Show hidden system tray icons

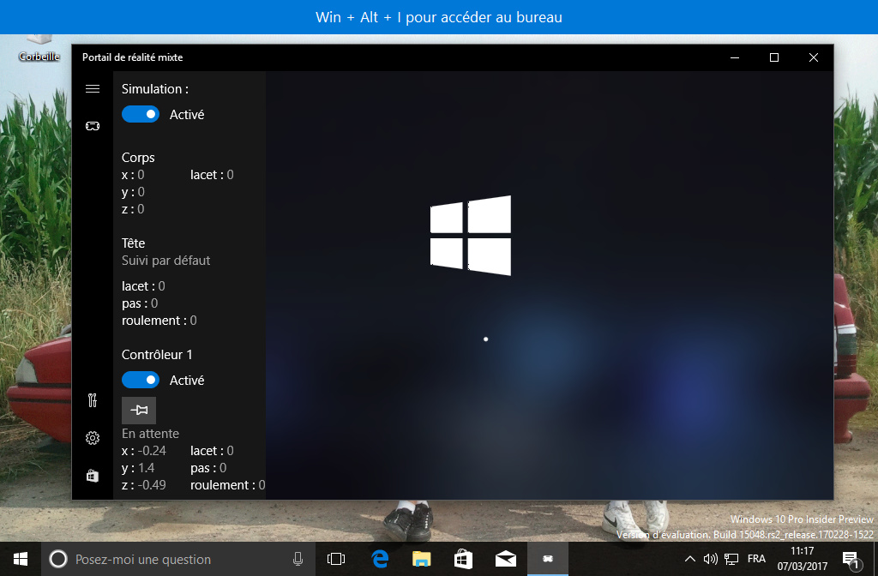[x=690, y=559]
